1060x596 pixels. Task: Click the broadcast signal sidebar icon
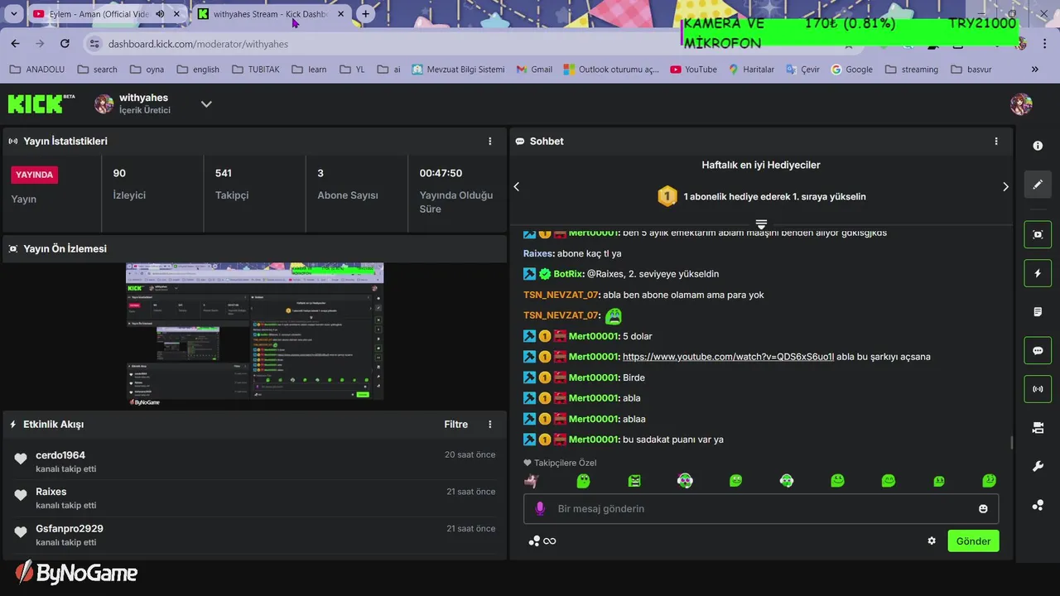tap(1038, 389)
